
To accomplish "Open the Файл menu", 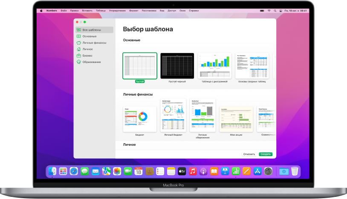I will click(x=64, y=11).
